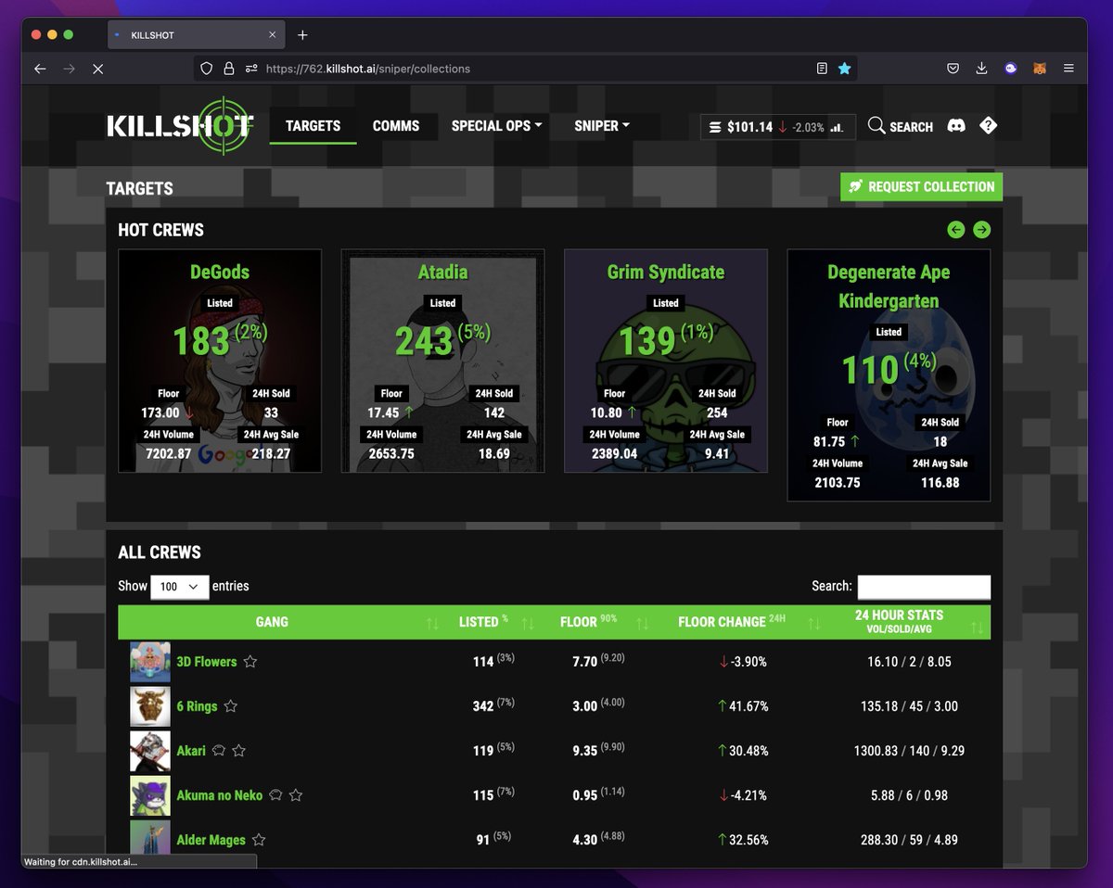The width and height of the screenshot is (1113, 888).
Task: Click the question mark help icon
Action: pos(989,125)
